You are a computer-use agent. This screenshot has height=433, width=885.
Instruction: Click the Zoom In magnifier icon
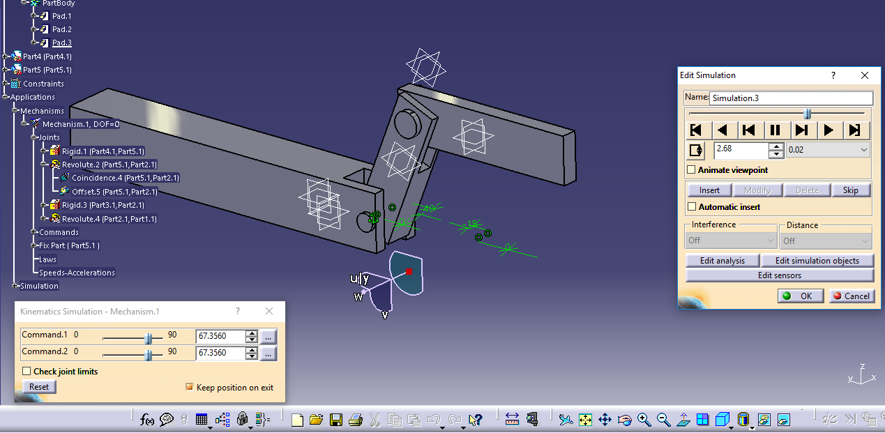(644, 419)
